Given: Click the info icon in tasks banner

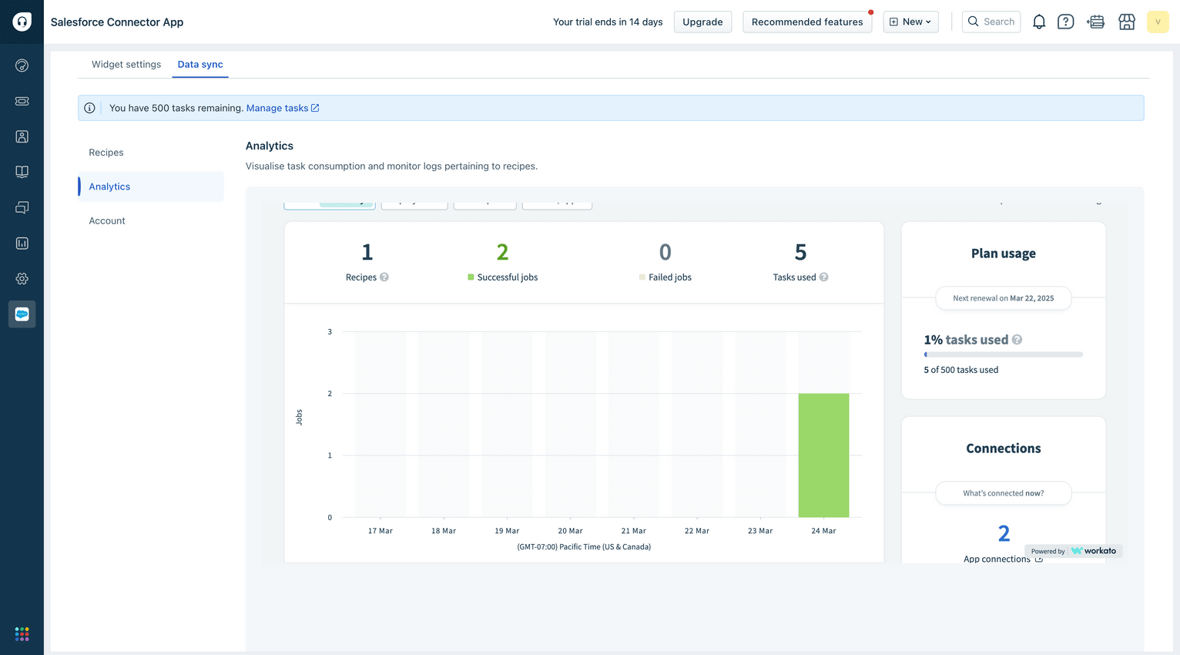Looking at the screenshot, I should (x=89, y=108).
